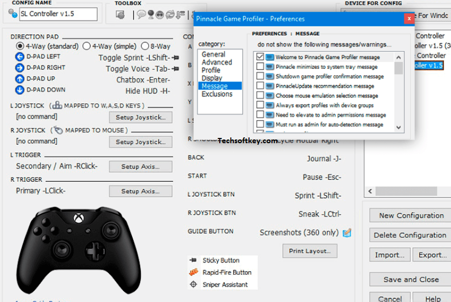Viewport: 451px width, 302px height.
Task: Click icon beside PinnacleUpdate recommendation message
Action: [269, 86]
